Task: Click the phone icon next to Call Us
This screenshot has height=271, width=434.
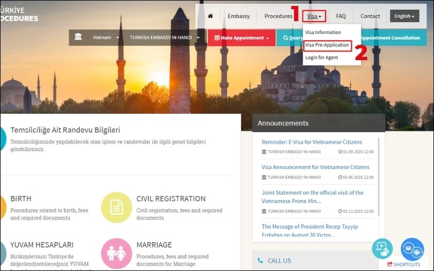Action: [x=260, y=261]
